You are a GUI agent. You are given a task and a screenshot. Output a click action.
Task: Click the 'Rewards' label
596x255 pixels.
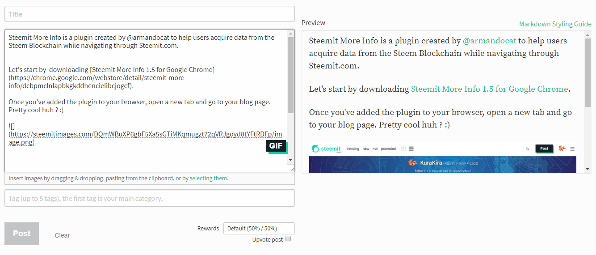[208, 229]
